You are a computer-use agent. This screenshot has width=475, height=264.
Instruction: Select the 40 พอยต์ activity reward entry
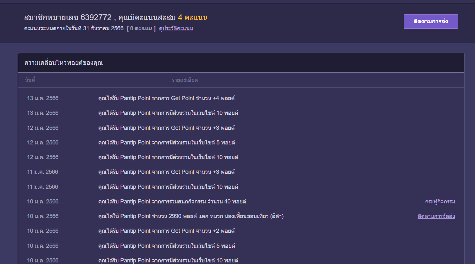[172, 202]
